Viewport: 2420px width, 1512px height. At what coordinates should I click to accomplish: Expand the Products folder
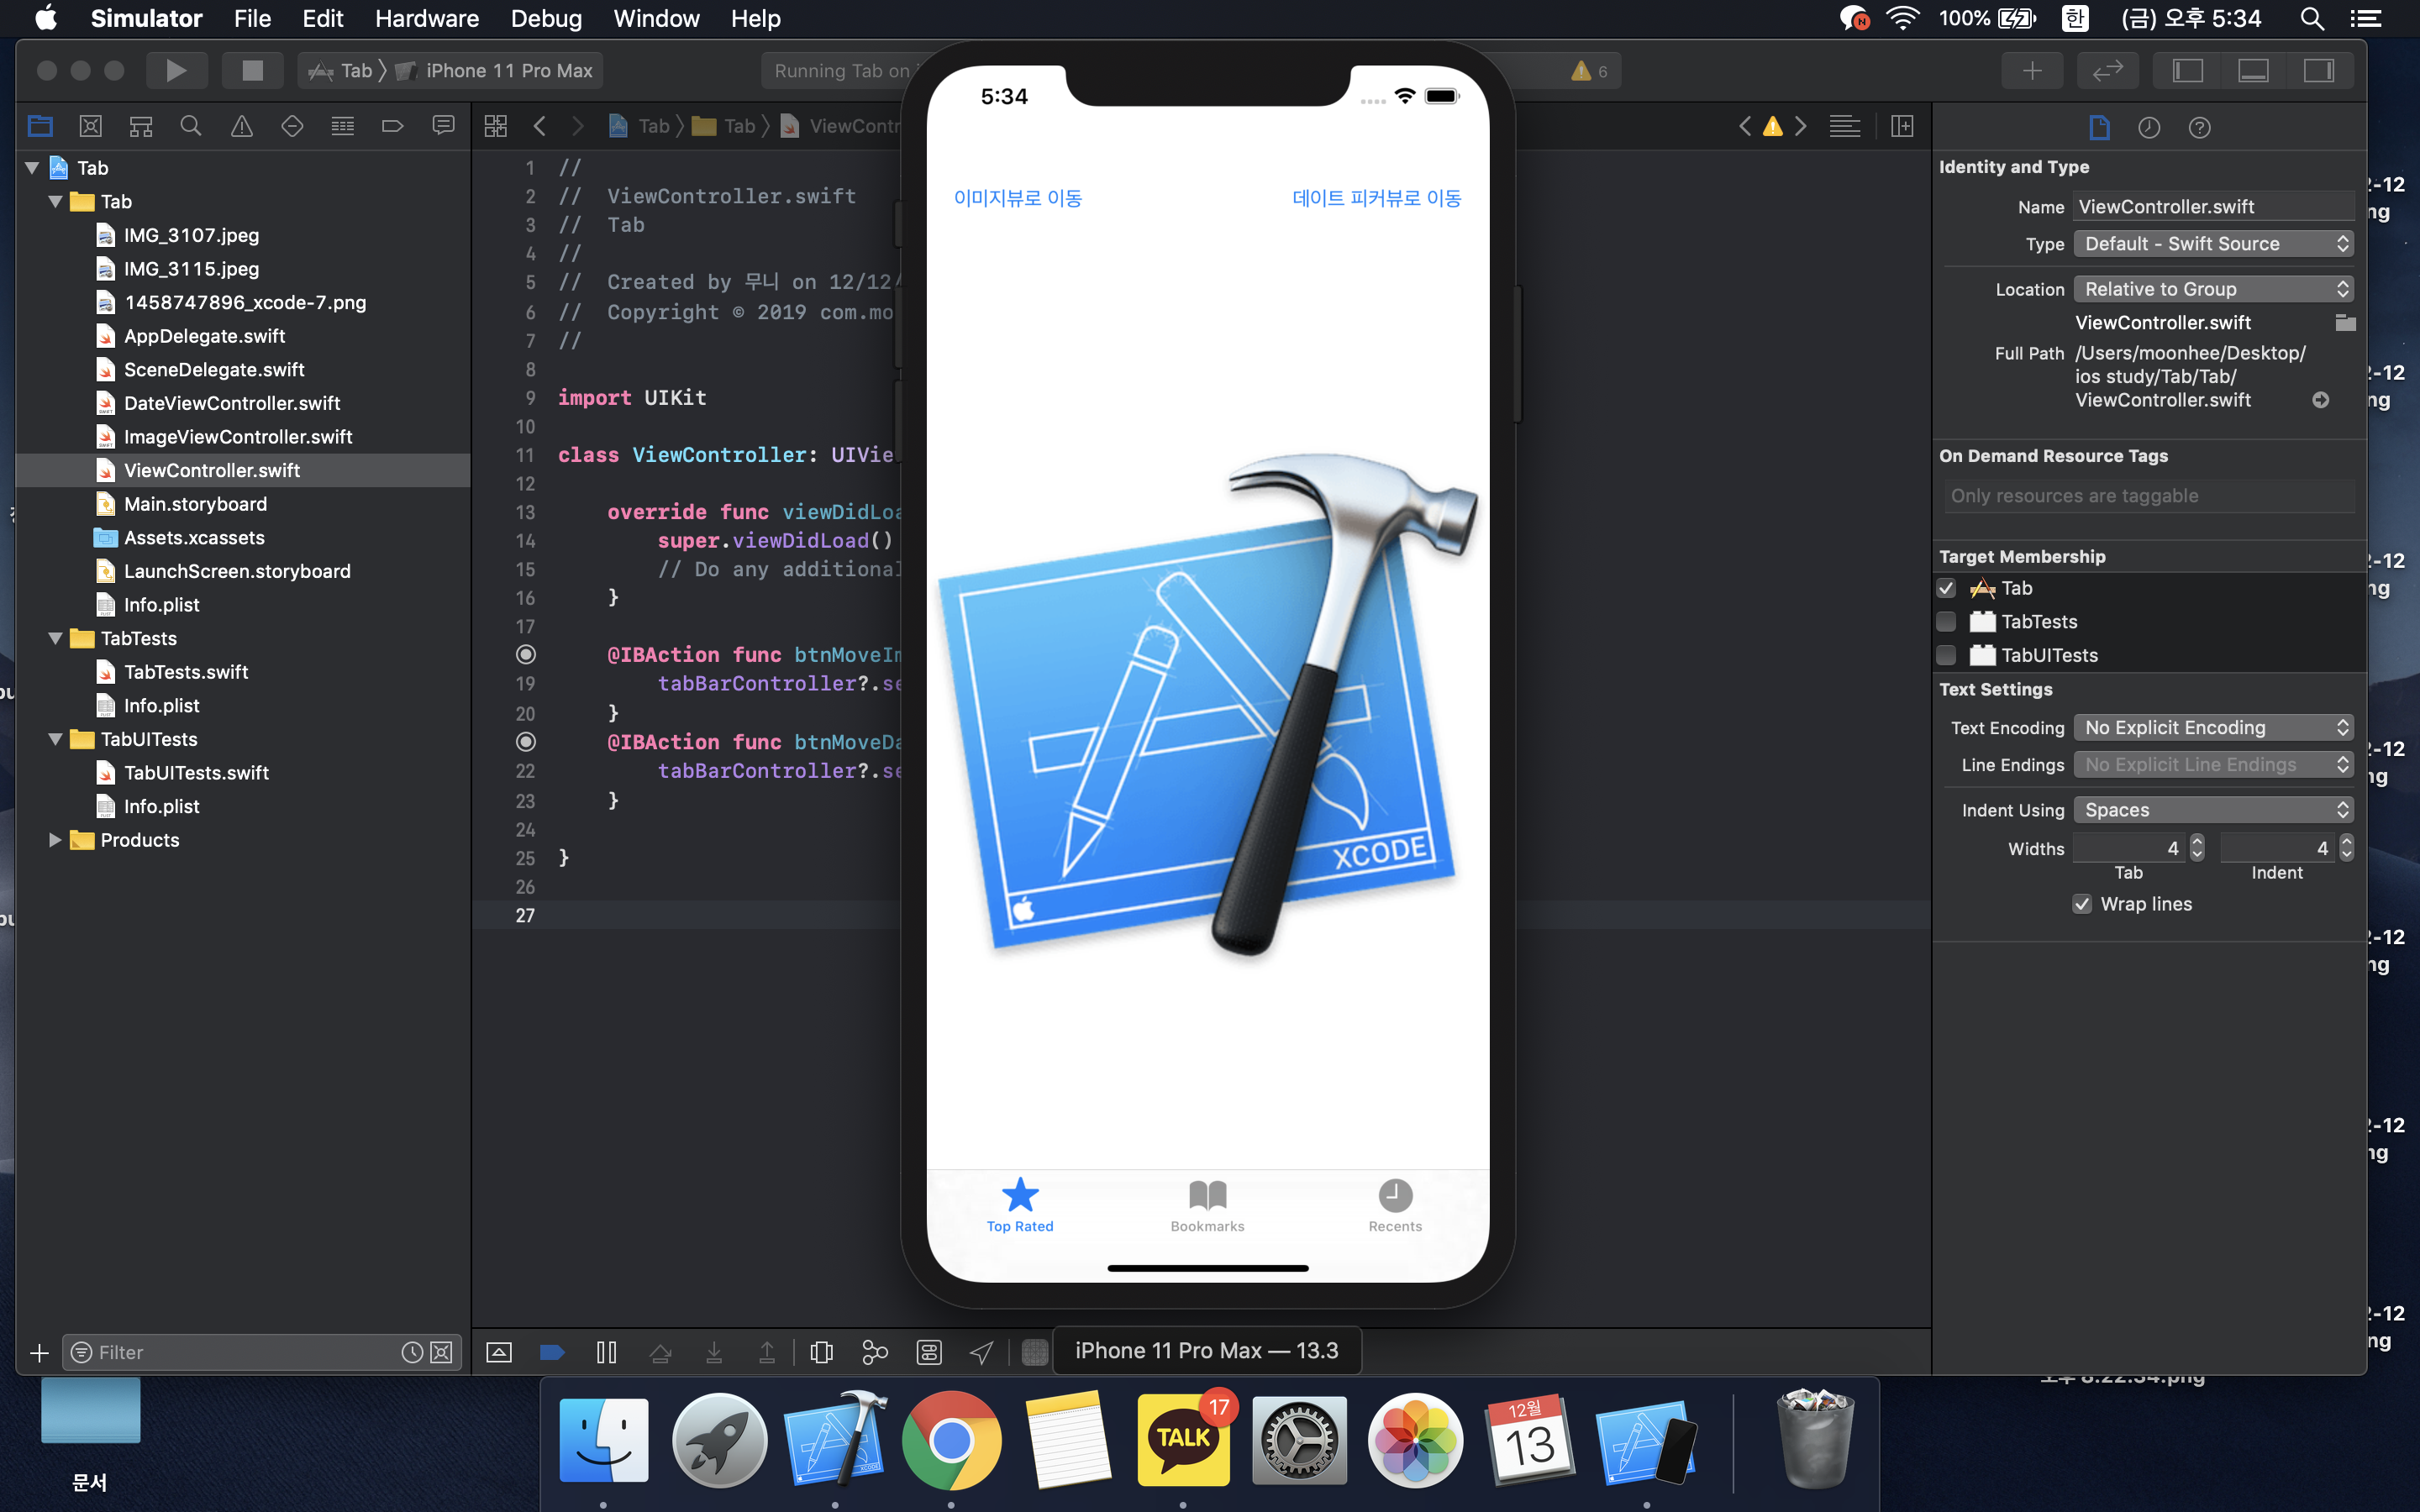point(55,840)
